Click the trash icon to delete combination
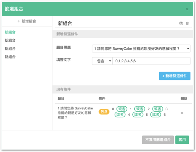Image resolution: width=196 pixels, height=152 pixels. click(x=187, y=23)
